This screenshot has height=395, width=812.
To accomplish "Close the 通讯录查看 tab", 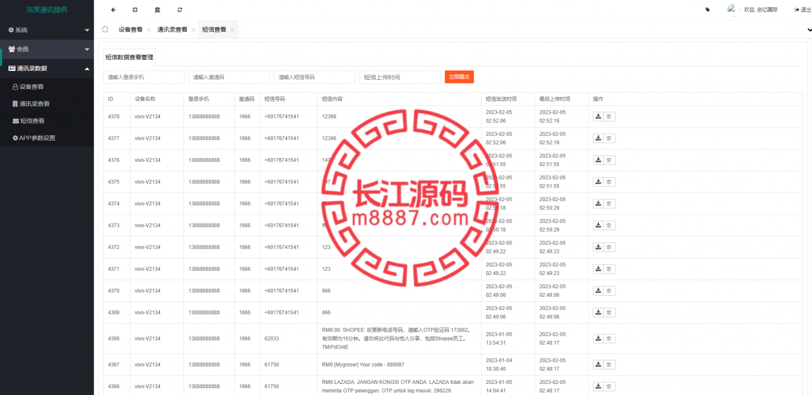I will pyautogui.click(x=193, y=30).
